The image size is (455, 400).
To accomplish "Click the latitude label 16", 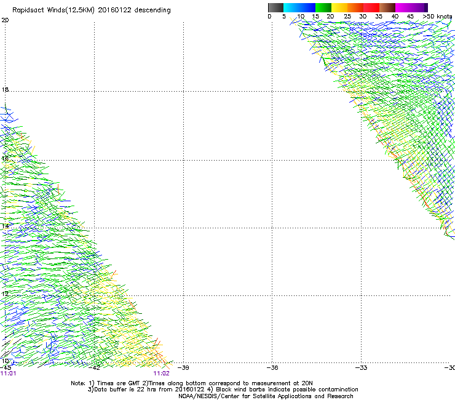I will [x=5, y=158].
